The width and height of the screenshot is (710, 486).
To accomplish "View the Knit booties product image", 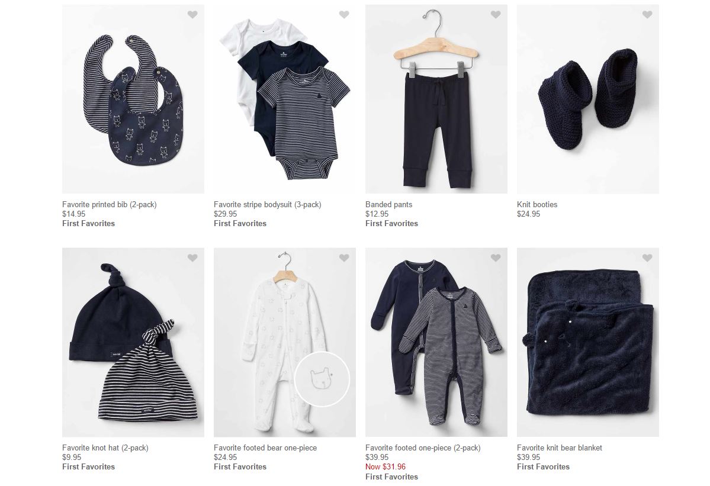I will 588,99.
